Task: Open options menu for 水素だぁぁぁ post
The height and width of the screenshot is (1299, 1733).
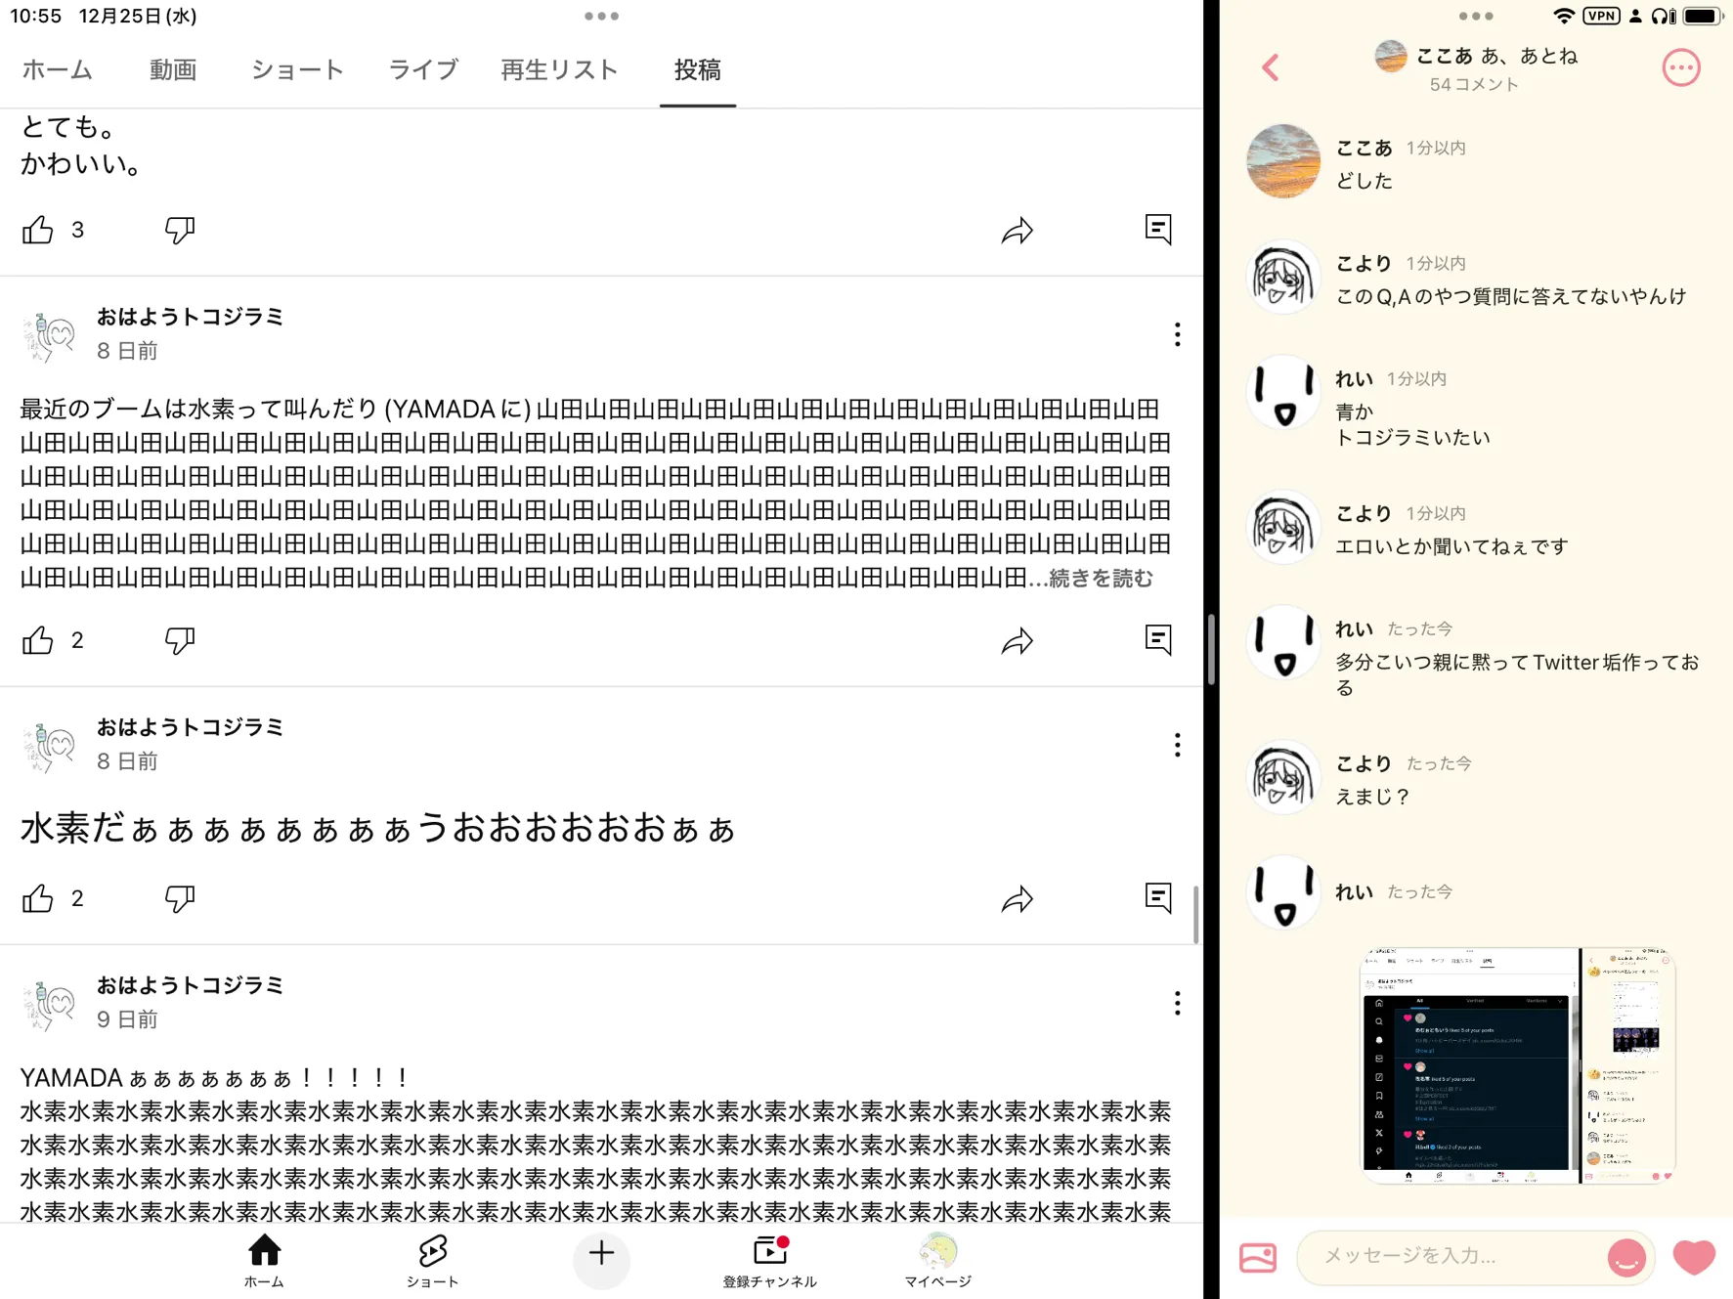Action: point(1177,745)
